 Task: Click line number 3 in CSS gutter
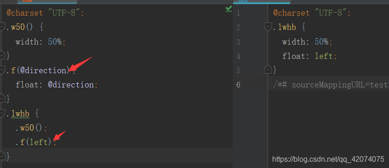click(x=238, y=42)
